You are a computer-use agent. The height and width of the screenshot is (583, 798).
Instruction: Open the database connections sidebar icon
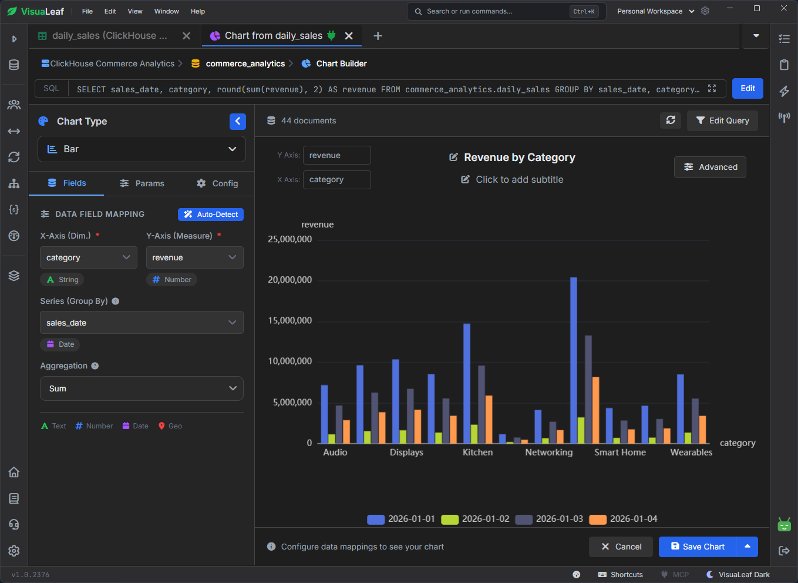coord(14,65)
